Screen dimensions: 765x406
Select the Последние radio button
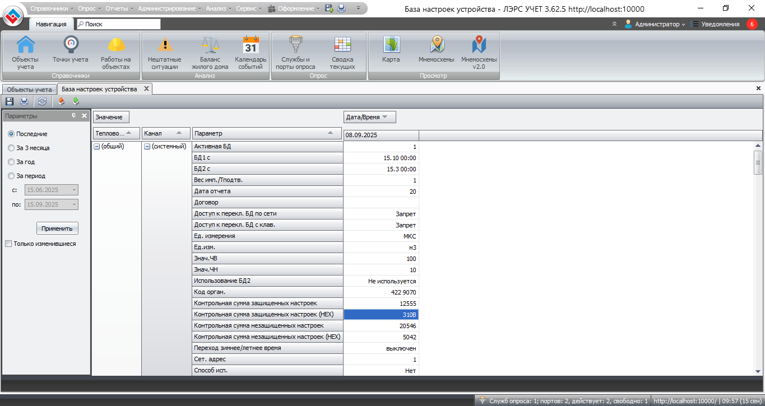pyautogui.click(x=11, y=134)
